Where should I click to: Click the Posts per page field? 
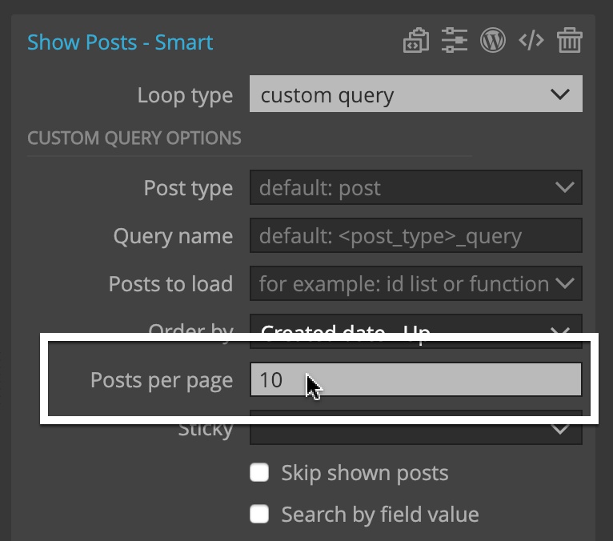coord(416,379)
